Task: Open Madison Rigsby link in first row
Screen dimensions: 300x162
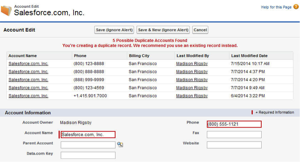Action: tap(192, 64)
